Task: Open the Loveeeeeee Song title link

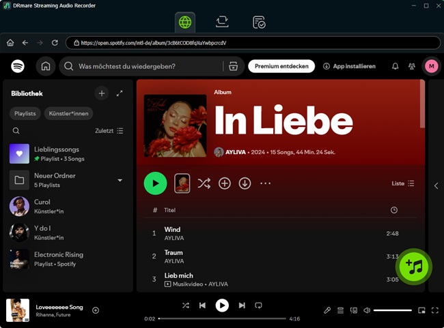Action: click(59, 307)
